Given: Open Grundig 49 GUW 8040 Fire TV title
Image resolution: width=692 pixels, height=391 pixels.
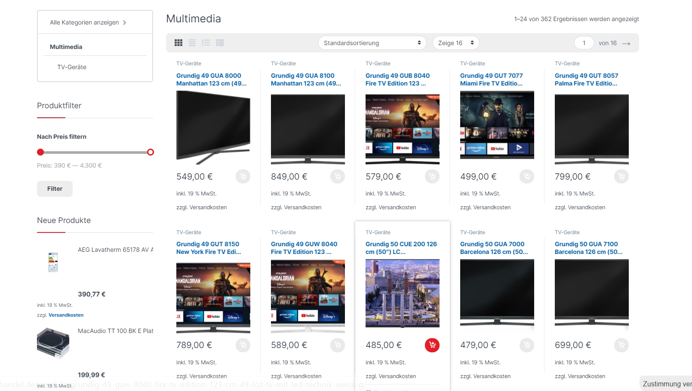Looking at the screenshot, I should click(x=304, y=248).
